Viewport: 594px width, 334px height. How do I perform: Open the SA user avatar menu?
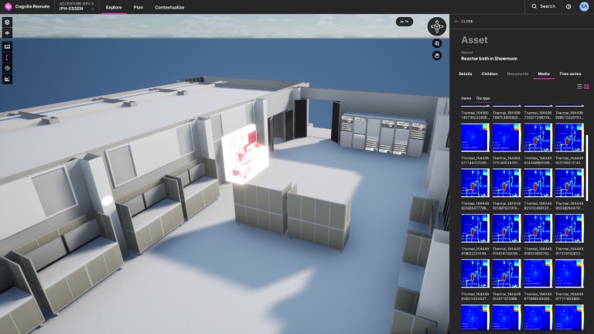tap(584, 6)
